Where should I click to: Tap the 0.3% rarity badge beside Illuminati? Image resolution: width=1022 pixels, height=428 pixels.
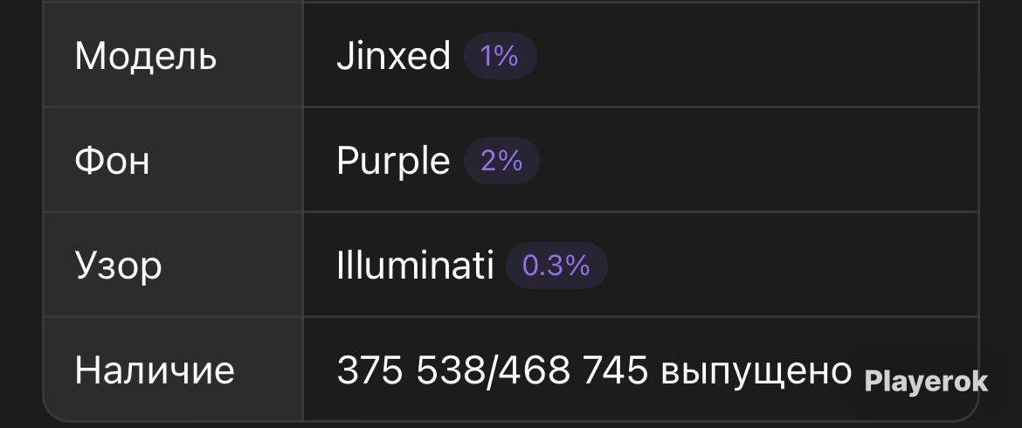556,266
